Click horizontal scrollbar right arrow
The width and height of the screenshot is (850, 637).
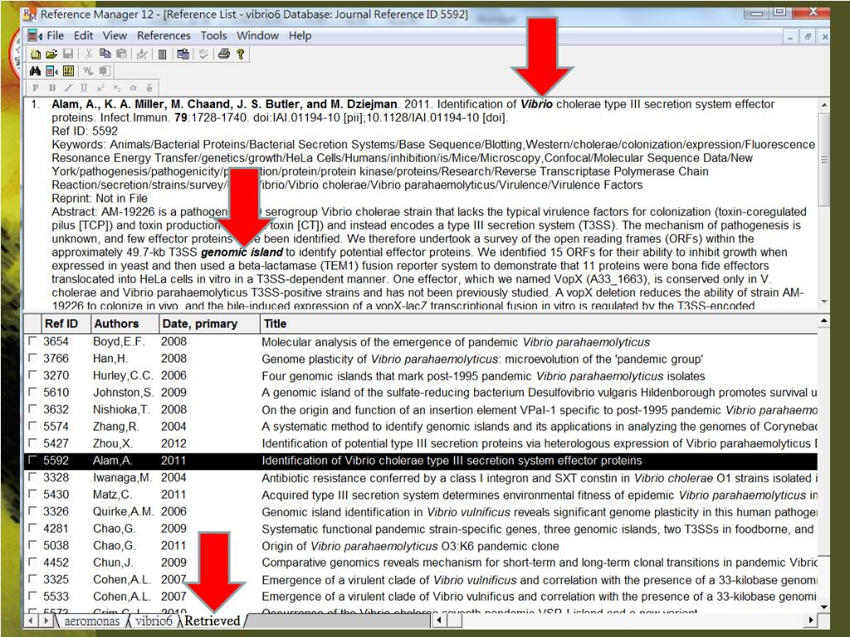click(x=810, y=620)
